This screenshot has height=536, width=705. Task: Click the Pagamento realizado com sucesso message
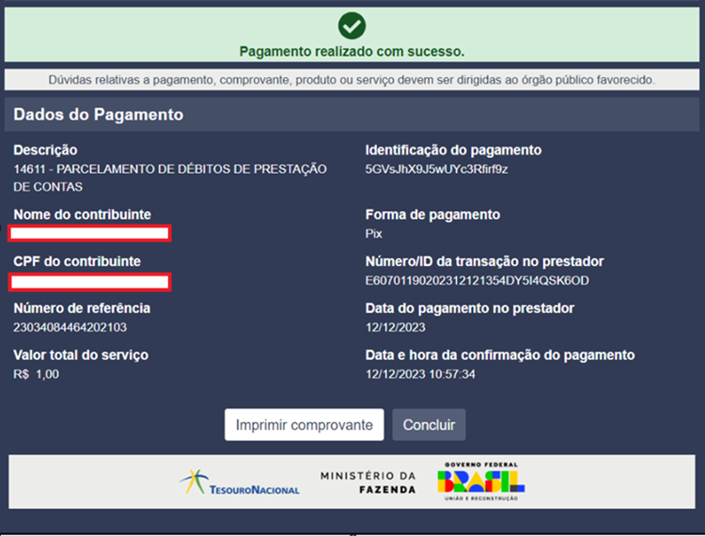coord(352,52)
